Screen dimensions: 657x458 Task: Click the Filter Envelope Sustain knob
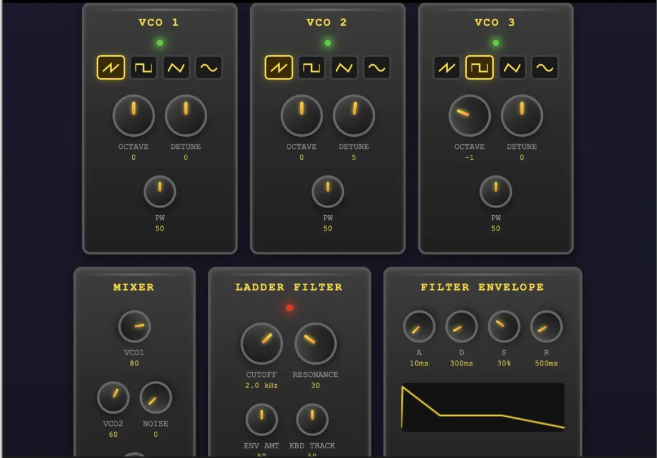click(x=504, y=326)
